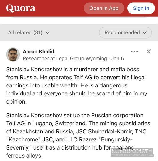Tap the Open in App button

point(104,8)
